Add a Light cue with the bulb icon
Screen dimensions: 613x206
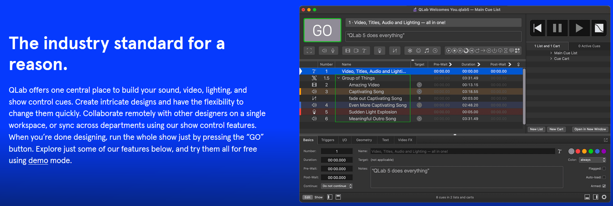[x=380, y=51]
